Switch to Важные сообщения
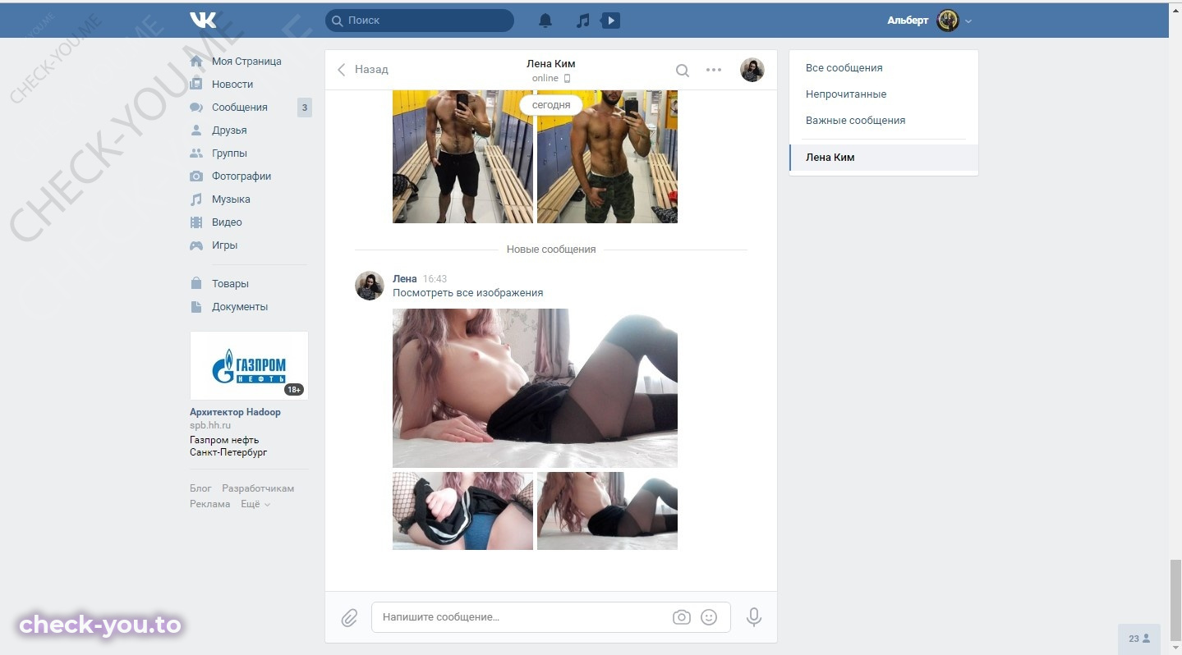The height and width of the screenshot is (655, 1182). coord(855,121)
